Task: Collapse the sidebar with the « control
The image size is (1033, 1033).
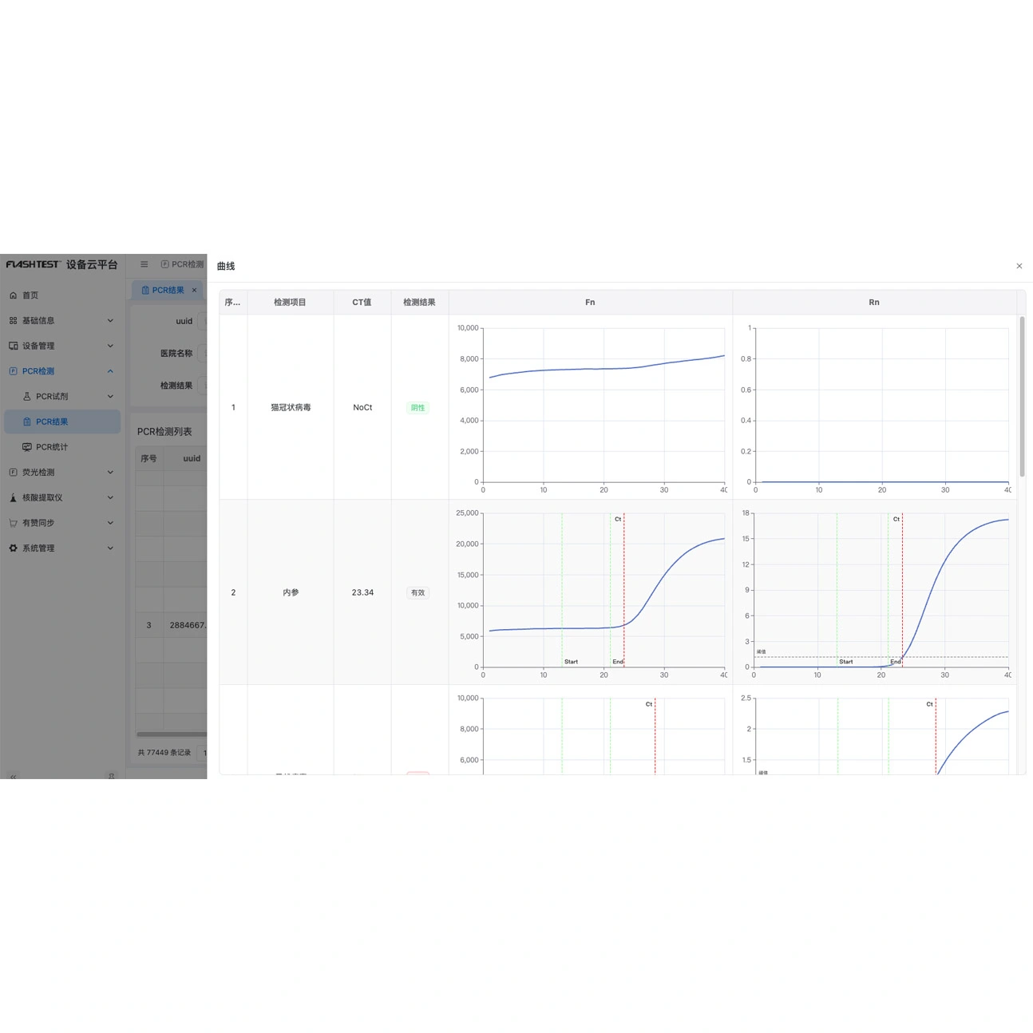Action: point(14,776)
